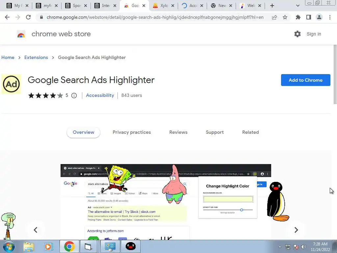Select the Overview tab

(83, 132)
